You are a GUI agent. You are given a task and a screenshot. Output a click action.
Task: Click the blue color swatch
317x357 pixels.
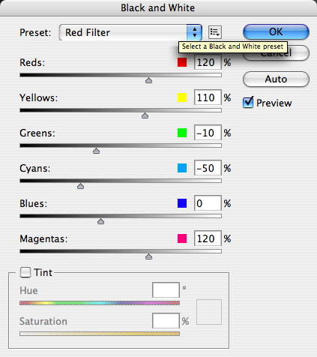coord(182,203)
